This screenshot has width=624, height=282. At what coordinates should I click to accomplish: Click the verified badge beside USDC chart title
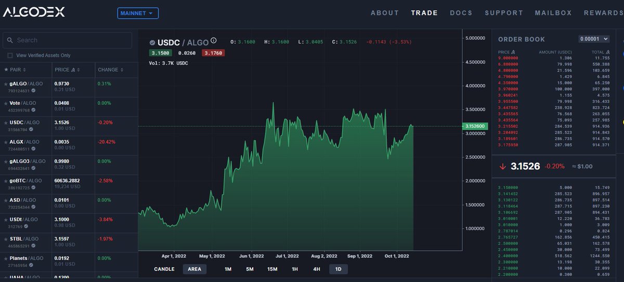point(152,42)
